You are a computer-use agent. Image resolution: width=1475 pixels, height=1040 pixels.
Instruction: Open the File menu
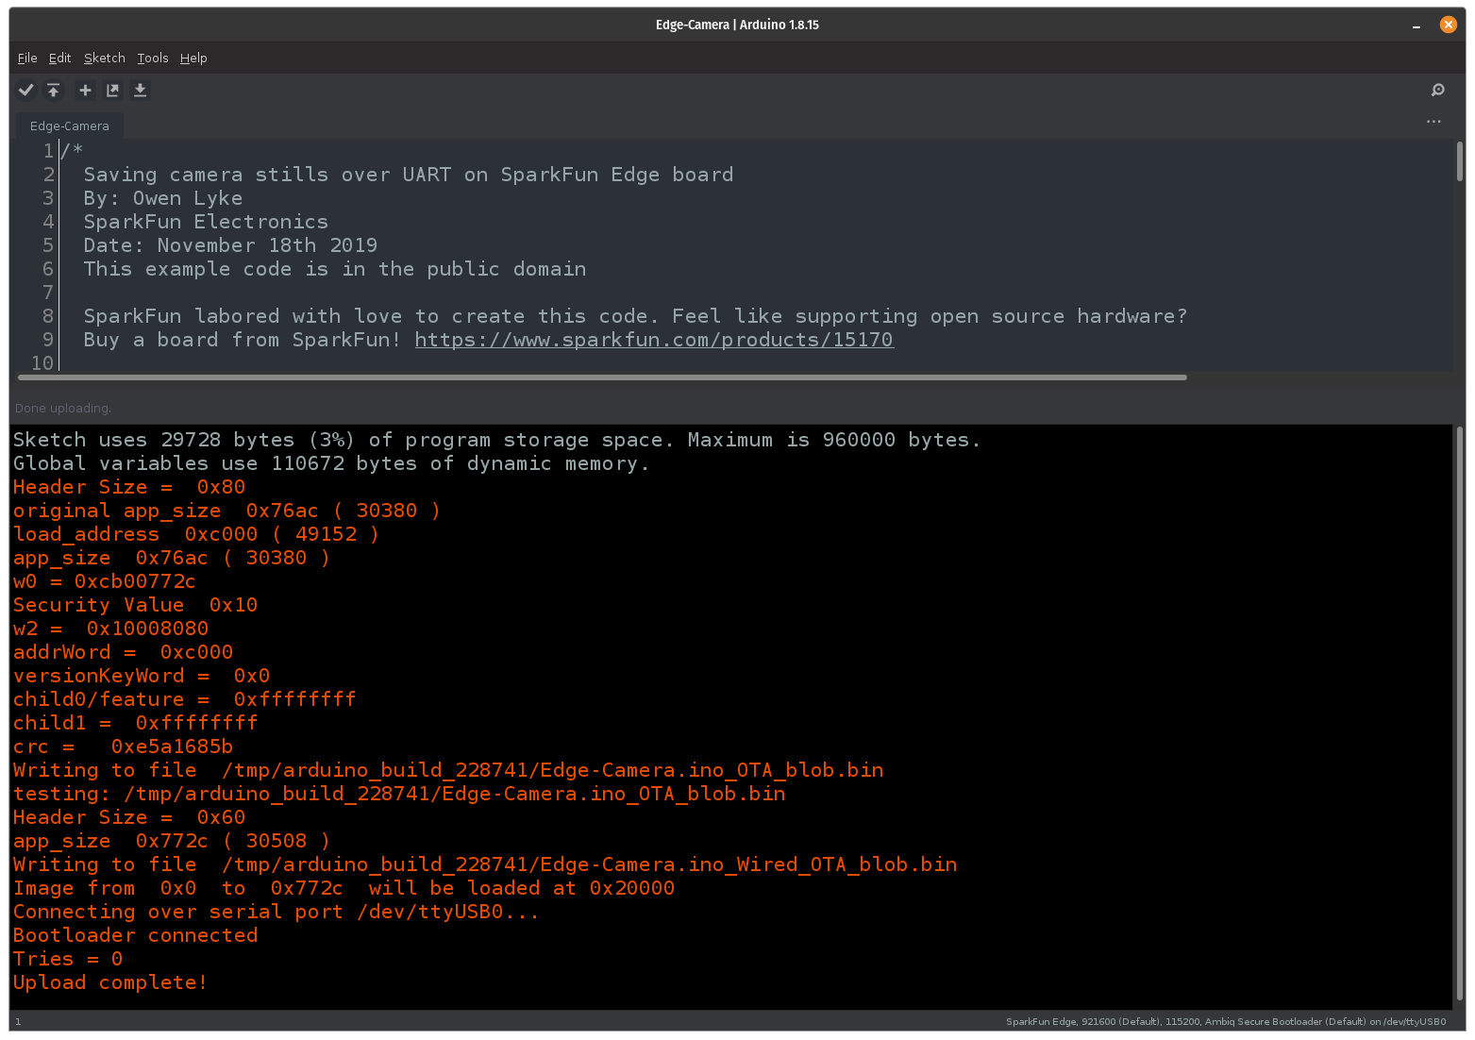tap(27, 58)
